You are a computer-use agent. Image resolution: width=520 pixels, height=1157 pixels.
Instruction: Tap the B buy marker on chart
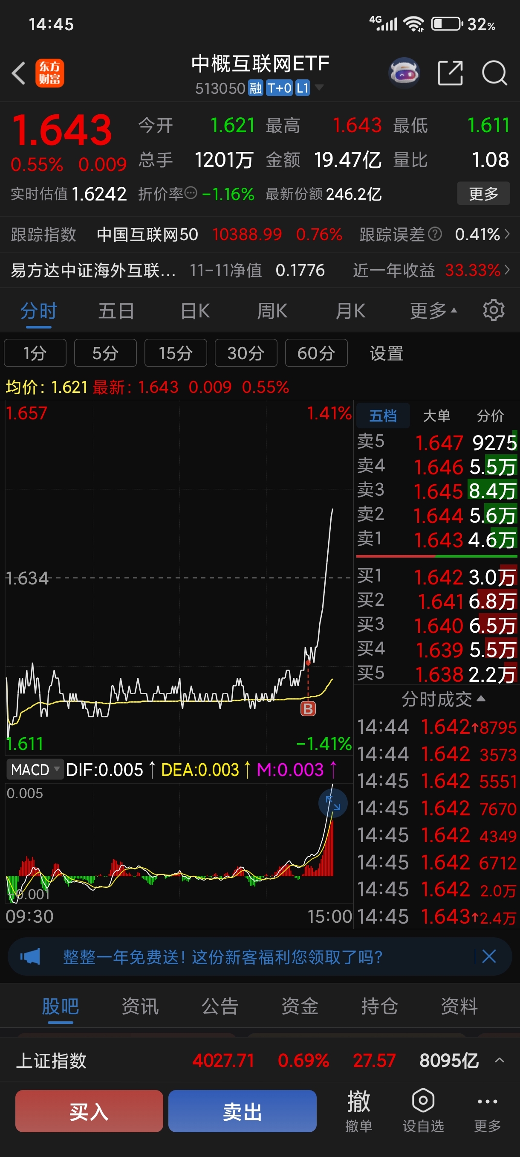coord(308,709)
